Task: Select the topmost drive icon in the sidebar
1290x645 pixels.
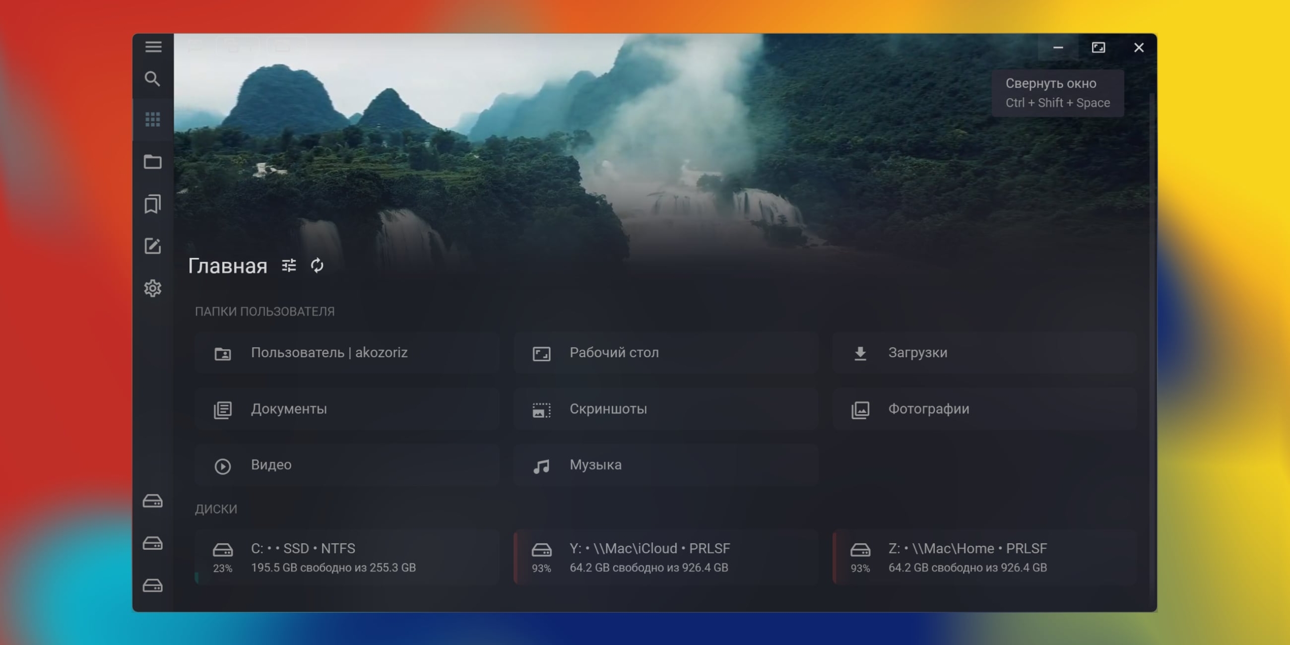Action: coord(153,501)
